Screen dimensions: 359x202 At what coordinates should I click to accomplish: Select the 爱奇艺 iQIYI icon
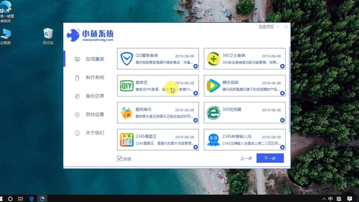click(x=126, y=86)
